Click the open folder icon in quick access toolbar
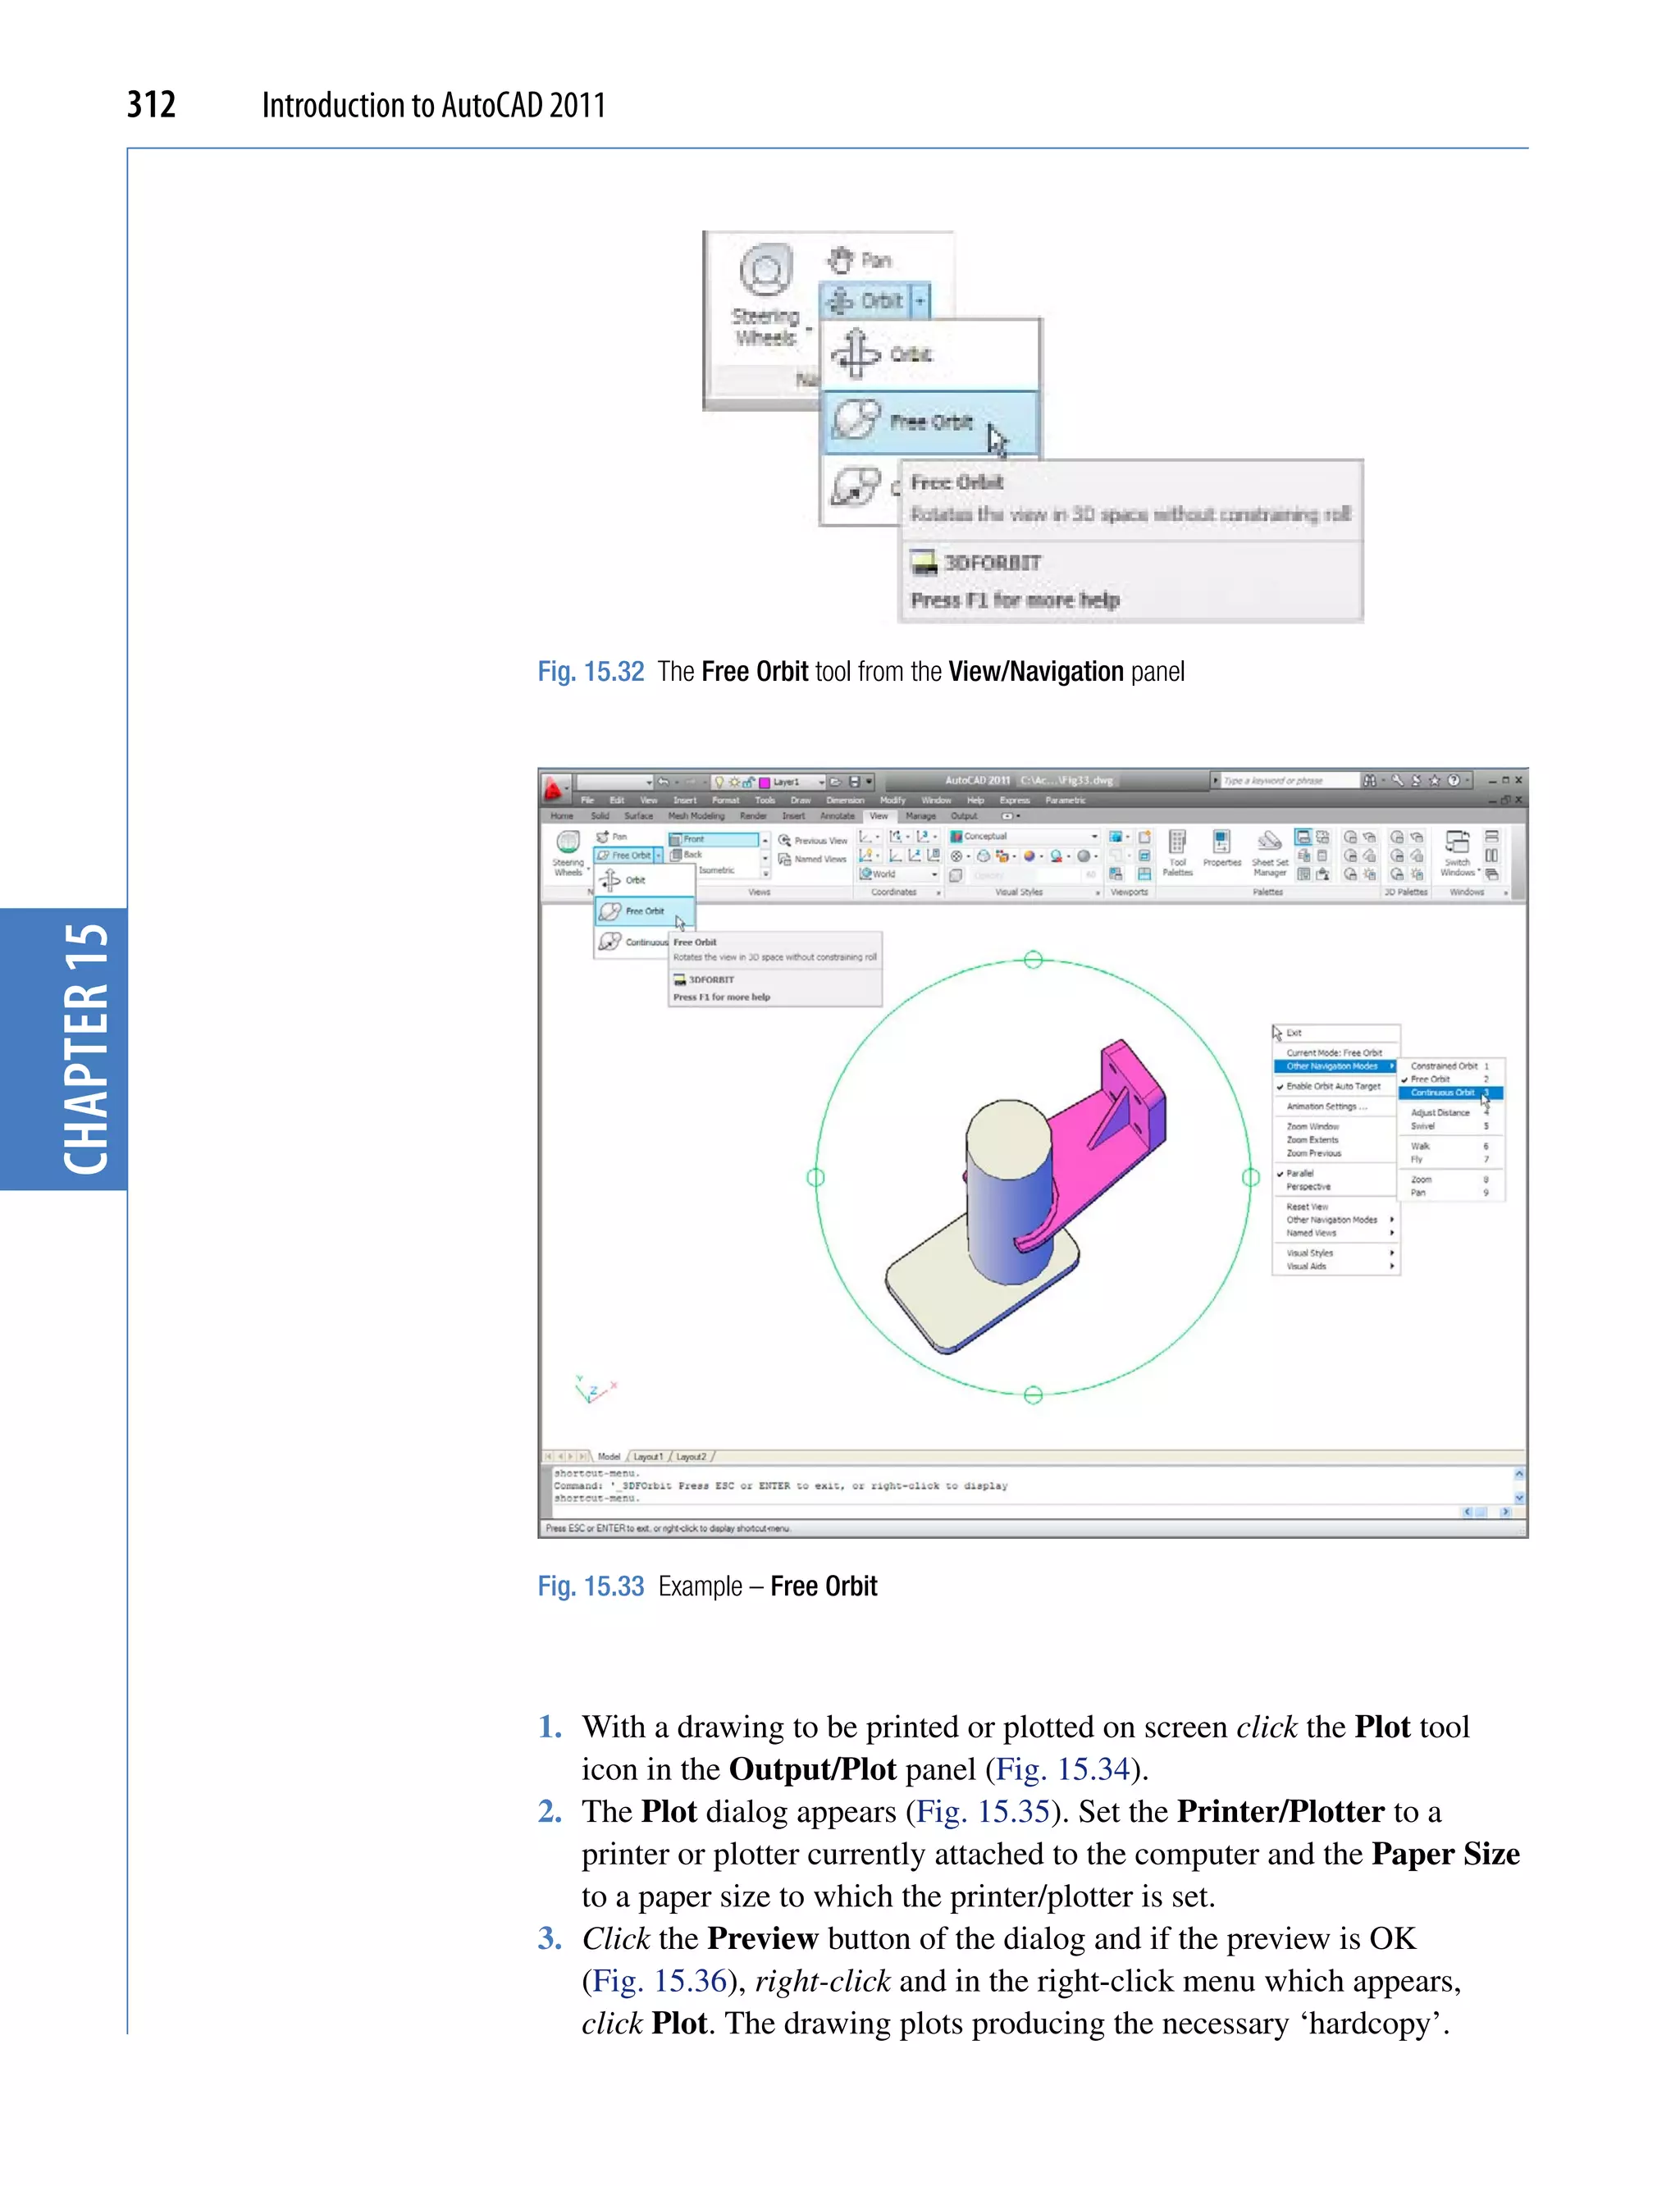The image size is (1680, 2186). pyautogui.click(x=836, y=782)
